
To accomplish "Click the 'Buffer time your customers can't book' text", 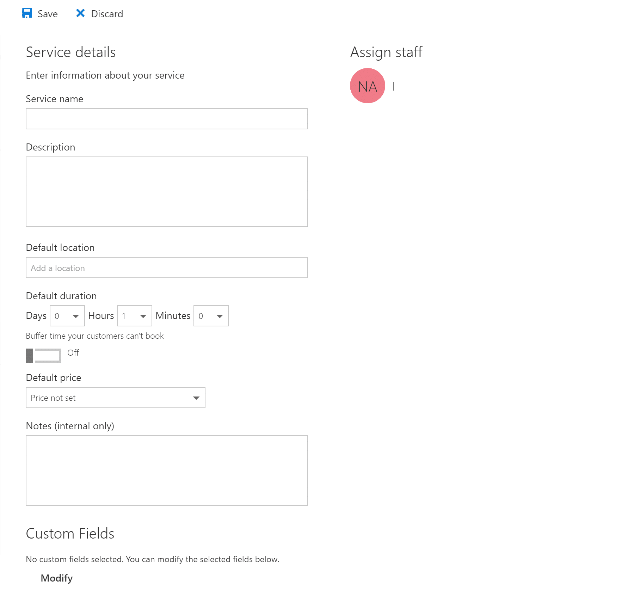I will pos(95,336).
